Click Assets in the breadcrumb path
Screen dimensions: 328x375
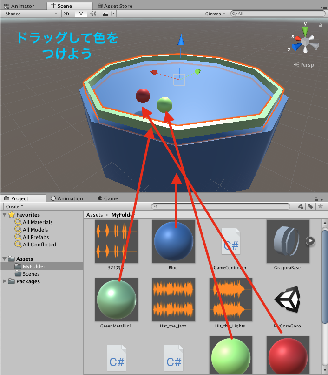pyautogui.click(x=94, y=215)
